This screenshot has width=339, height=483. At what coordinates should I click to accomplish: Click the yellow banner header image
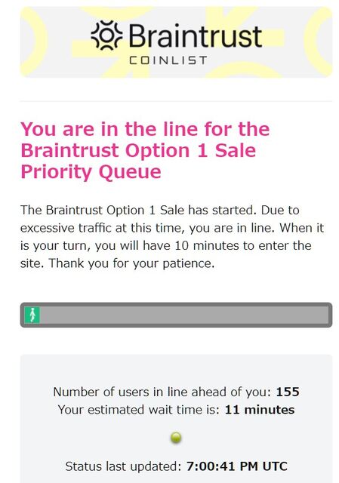point(176,42)
